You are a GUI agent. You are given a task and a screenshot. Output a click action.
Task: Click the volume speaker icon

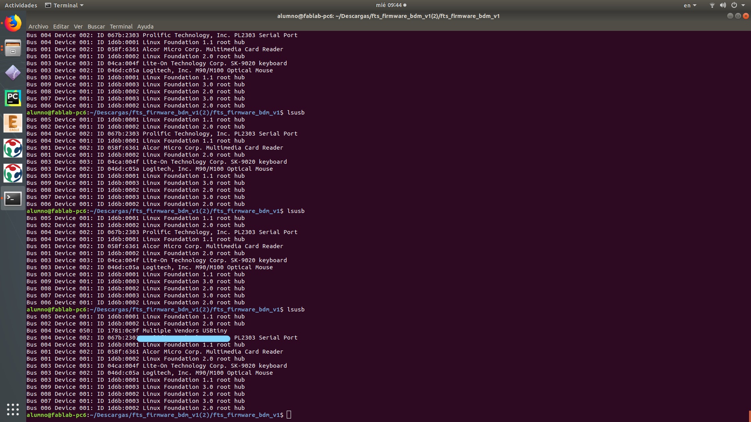point(723,5)
